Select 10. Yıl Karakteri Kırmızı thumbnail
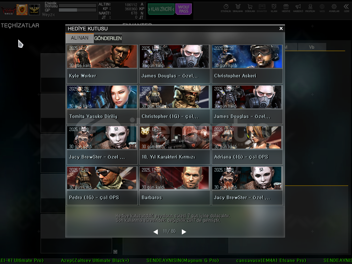Viewport: 352px width, 264px height. point(174,137)
